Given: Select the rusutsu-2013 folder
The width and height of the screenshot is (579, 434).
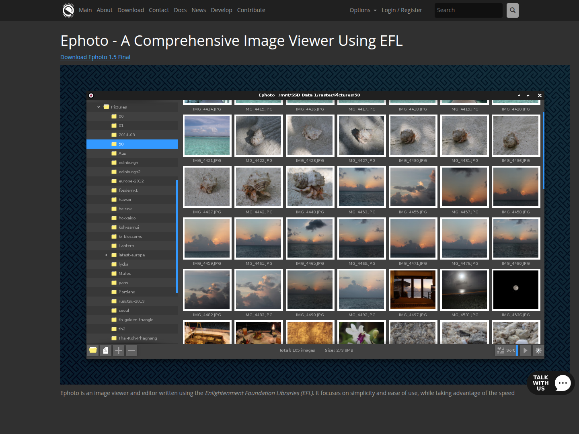Looking at the screenshot, I should pyautogui.click(x=132, y=301).
